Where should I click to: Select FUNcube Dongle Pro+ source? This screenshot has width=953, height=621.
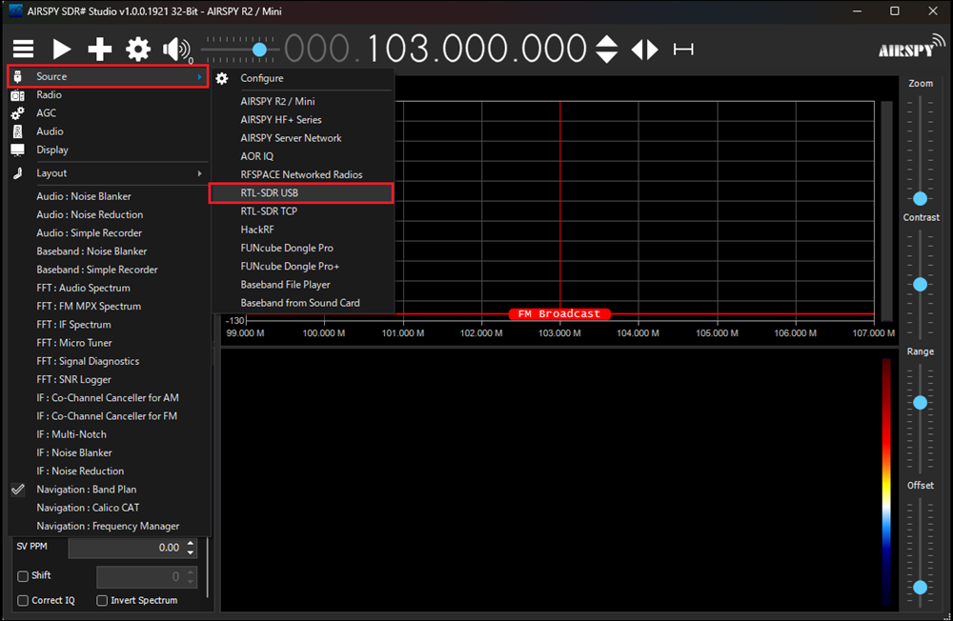click(303, 266)
